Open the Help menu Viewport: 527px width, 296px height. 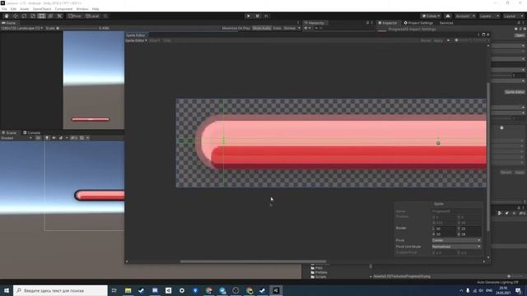(x=96, y=9)
